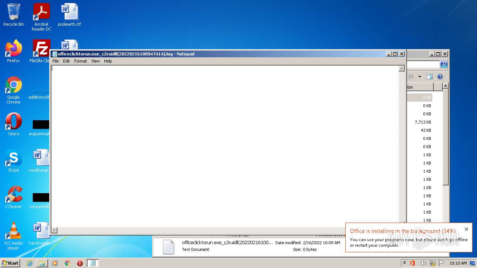
Task: Click the Office installing notification message
Action: [x=408, y=242]
